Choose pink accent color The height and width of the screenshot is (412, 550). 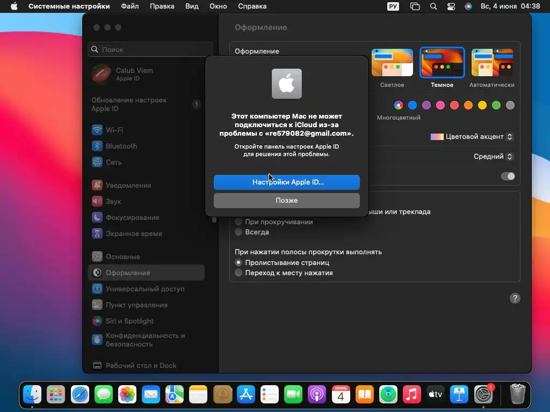point(440,105)
